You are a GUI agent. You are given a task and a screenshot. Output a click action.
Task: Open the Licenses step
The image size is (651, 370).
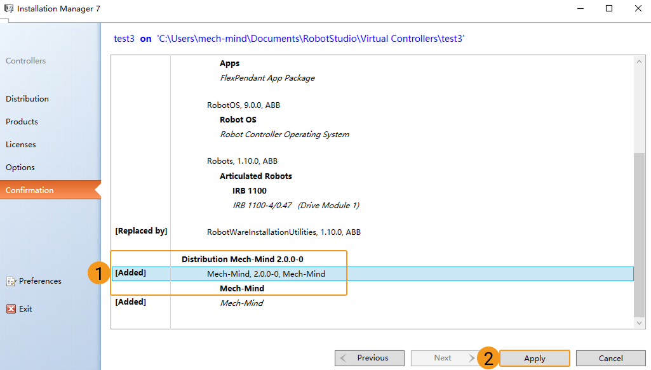coord(21,145)
